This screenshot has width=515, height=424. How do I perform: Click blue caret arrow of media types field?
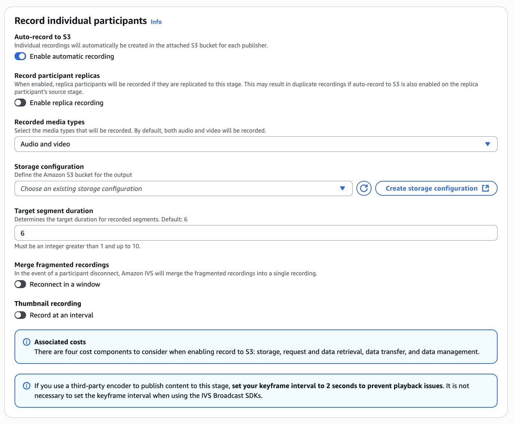point(487,144)
